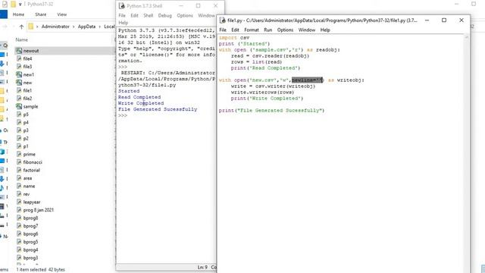Image resolution: width=485 pixels, height=273 pixels.
Task: Select 'prog 8 jan 2021' file name
Action: pyautogui.click(x=39, y=210)
